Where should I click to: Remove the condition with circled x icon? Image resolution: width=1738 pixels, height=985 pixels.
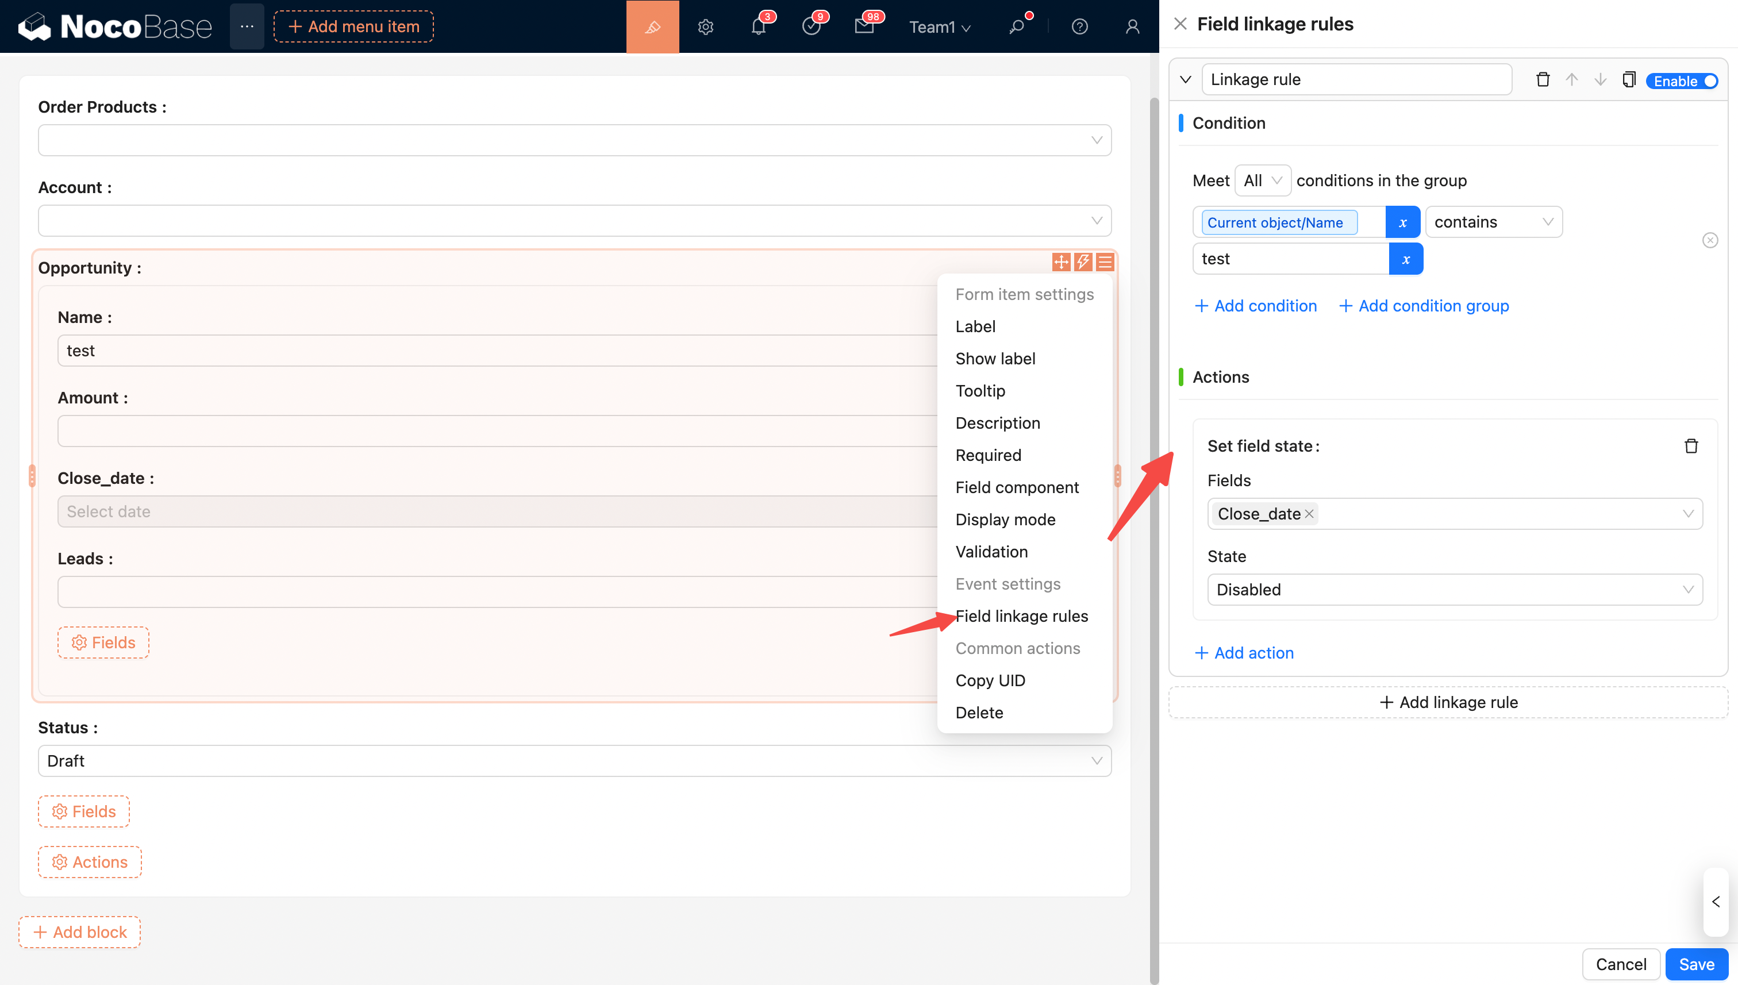pos(1710,240)
